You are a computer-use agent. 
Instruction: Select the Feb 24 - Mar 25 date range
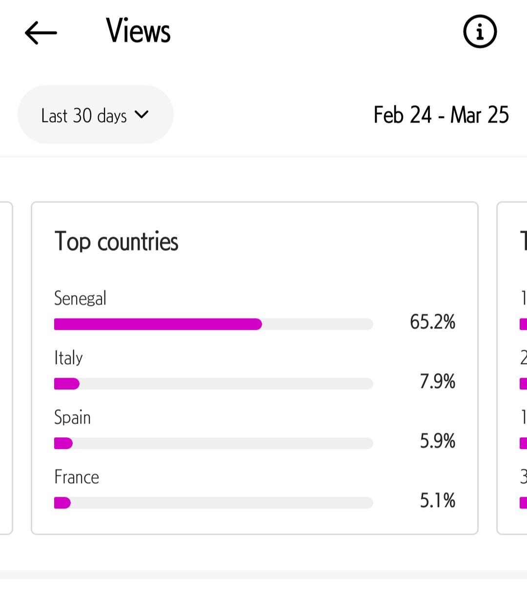(x=441, y=115)
